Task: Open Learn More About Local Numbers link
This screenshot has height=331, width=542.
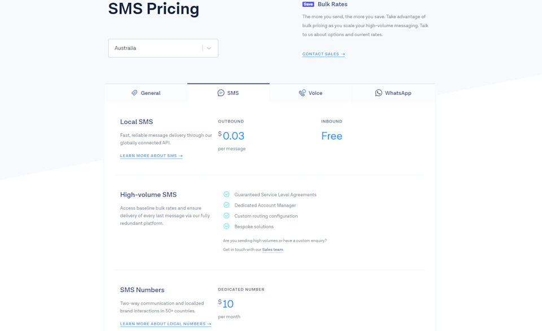Action: [x=165, y=324]
